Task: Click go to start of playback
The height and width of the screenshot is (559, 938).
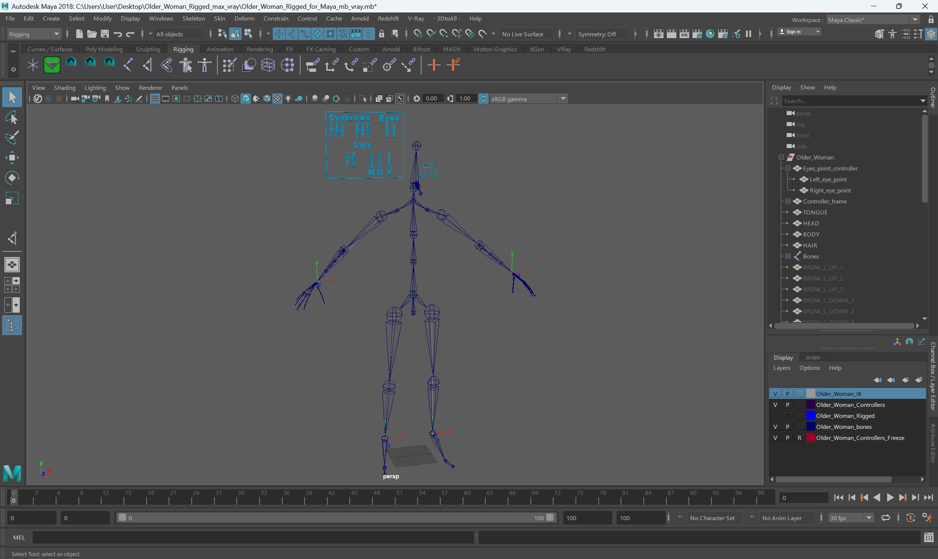Action: [x=839, y=497]
